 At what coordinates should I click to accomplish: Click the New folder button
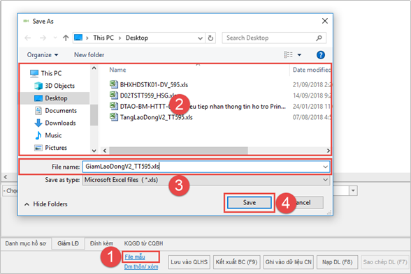pyautogui.click(x=89, y=55)
